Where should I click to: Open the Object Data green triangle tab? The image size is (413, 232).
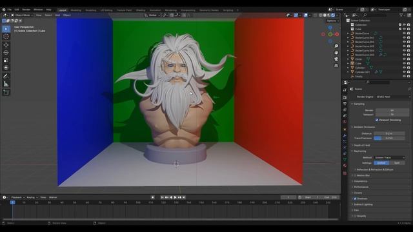coord(345,159)
